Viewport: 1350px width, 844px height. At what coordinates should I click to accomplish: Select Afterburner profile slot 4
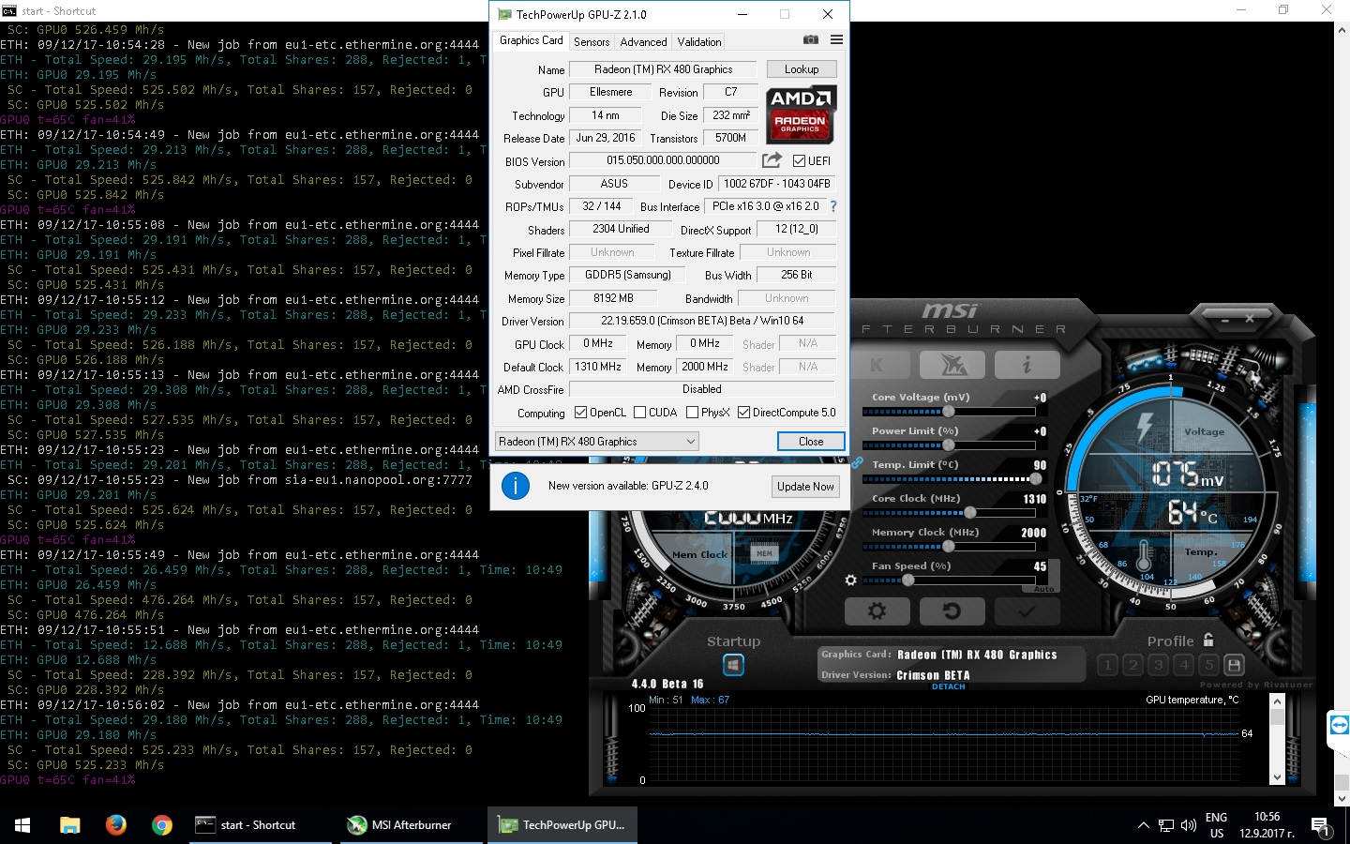(1183, 665)
